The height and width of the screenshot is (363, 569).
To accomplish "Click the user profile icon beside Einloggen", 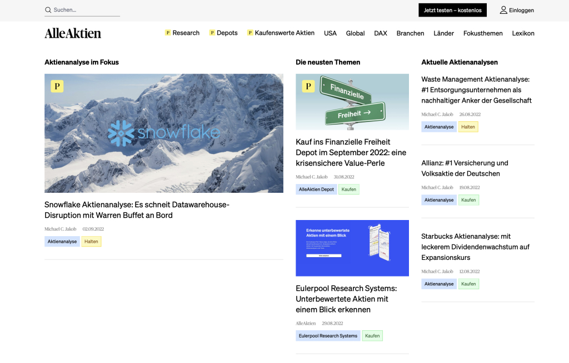I will (503, 10).
